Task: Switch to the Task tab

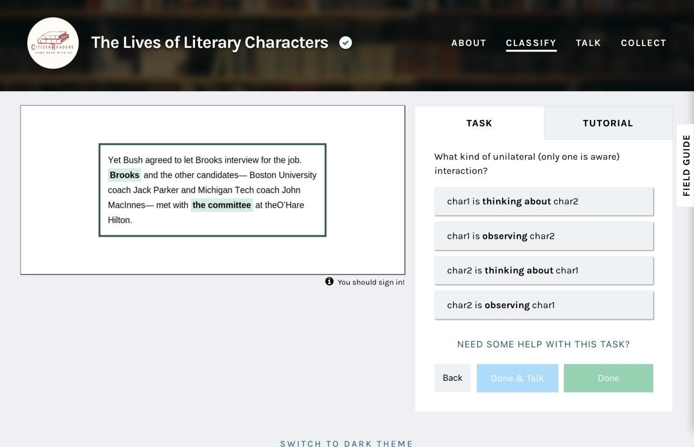Action: pos(479,123)
